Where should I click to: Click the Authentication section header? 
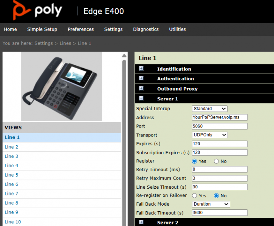click(204, 79)
